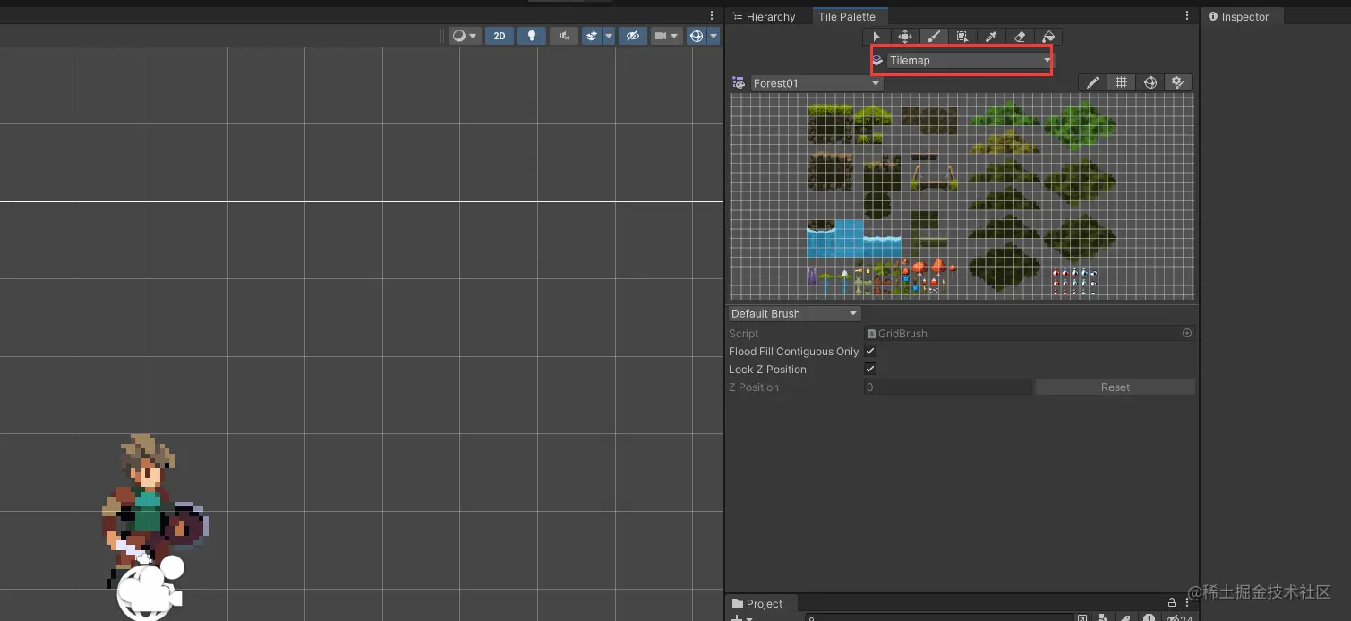Toggle scene visibility hidden-objects eye button

[633, 36]
